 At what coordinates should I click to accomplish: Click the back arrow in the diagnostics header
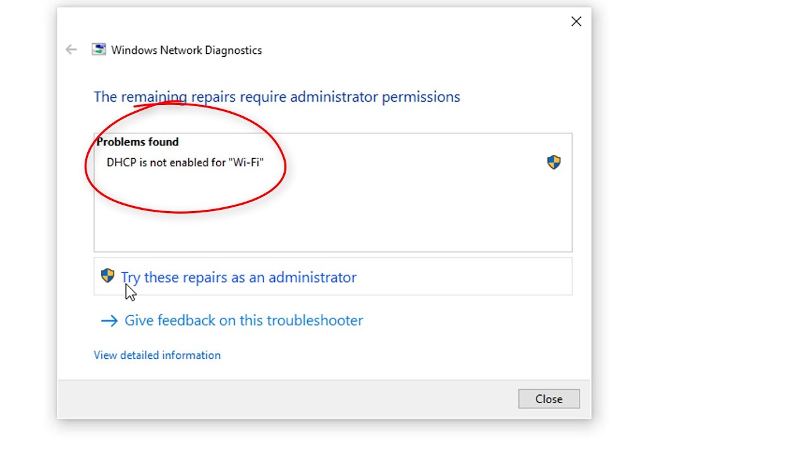pyautogui.click(x=71, y=50)
